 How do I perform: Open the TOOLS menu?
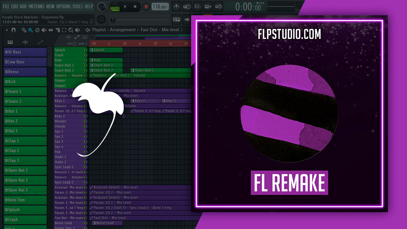78,6
